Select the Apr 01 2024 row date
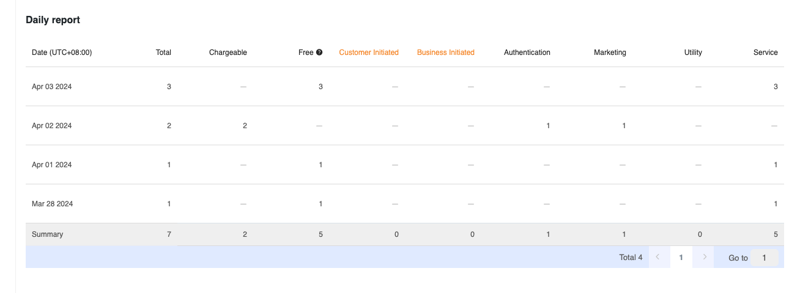This screenshot has height=293, width=800. [52, 165]
